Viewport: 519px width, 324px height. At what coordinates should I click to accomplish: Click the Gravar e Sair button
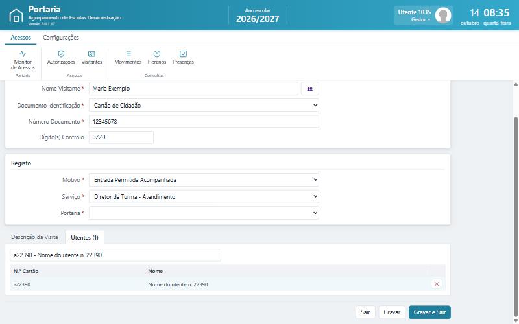click(x=429, y=312)
